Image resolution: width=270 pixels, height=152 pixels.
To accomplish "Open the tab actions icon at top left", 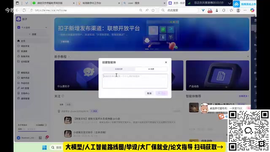I will 17,3.
